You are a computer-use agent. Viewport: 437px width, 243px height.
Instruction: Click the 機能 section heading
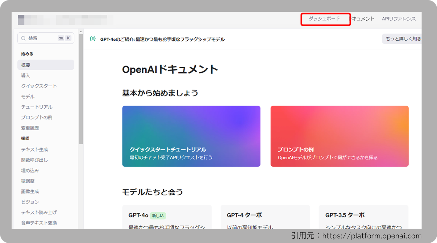point(25,138)
